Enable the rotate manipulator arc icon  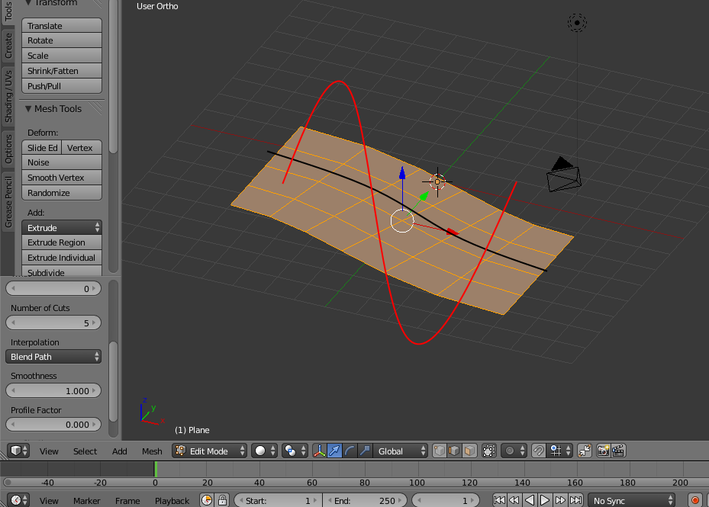click(x=350, y=451)
